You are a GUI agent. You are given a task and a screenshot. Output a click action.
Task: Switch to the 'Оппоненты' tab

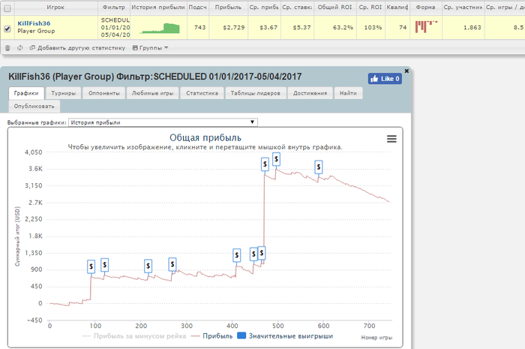(x=103, y=93)
